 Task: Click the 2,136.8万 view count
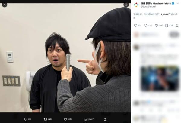(x=166, y=14)
